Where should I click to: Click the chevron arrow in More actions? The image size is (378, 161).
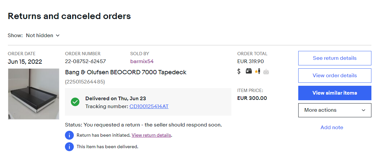[x=363, y=110]
